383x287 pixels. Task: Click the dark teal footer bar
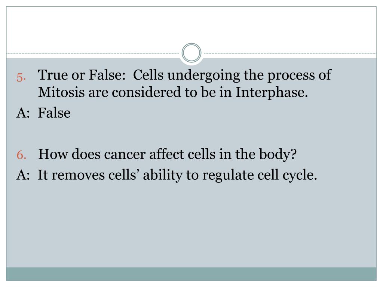tap(191, 274)
